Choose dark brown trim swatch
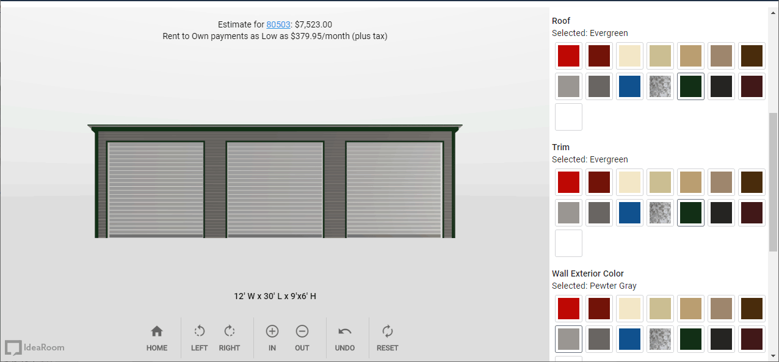Viewport: 779px width, 362px height. pos(752,183)
